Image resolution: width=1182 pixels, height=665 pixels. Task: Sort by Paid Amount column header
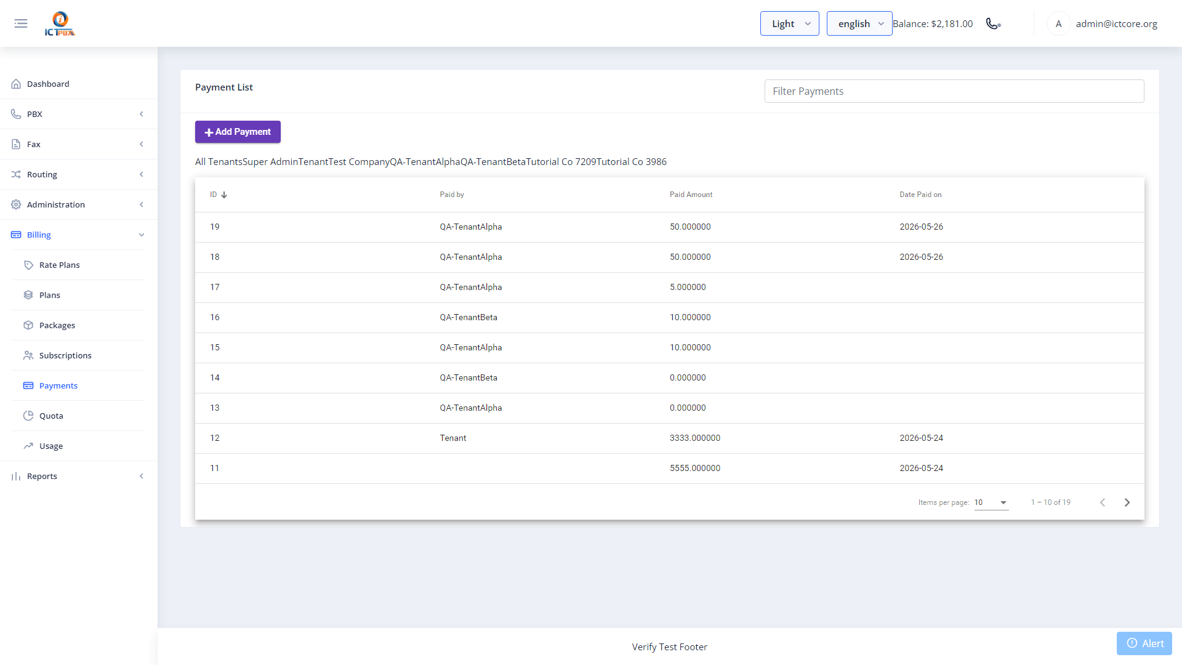(x=691, y=195)
